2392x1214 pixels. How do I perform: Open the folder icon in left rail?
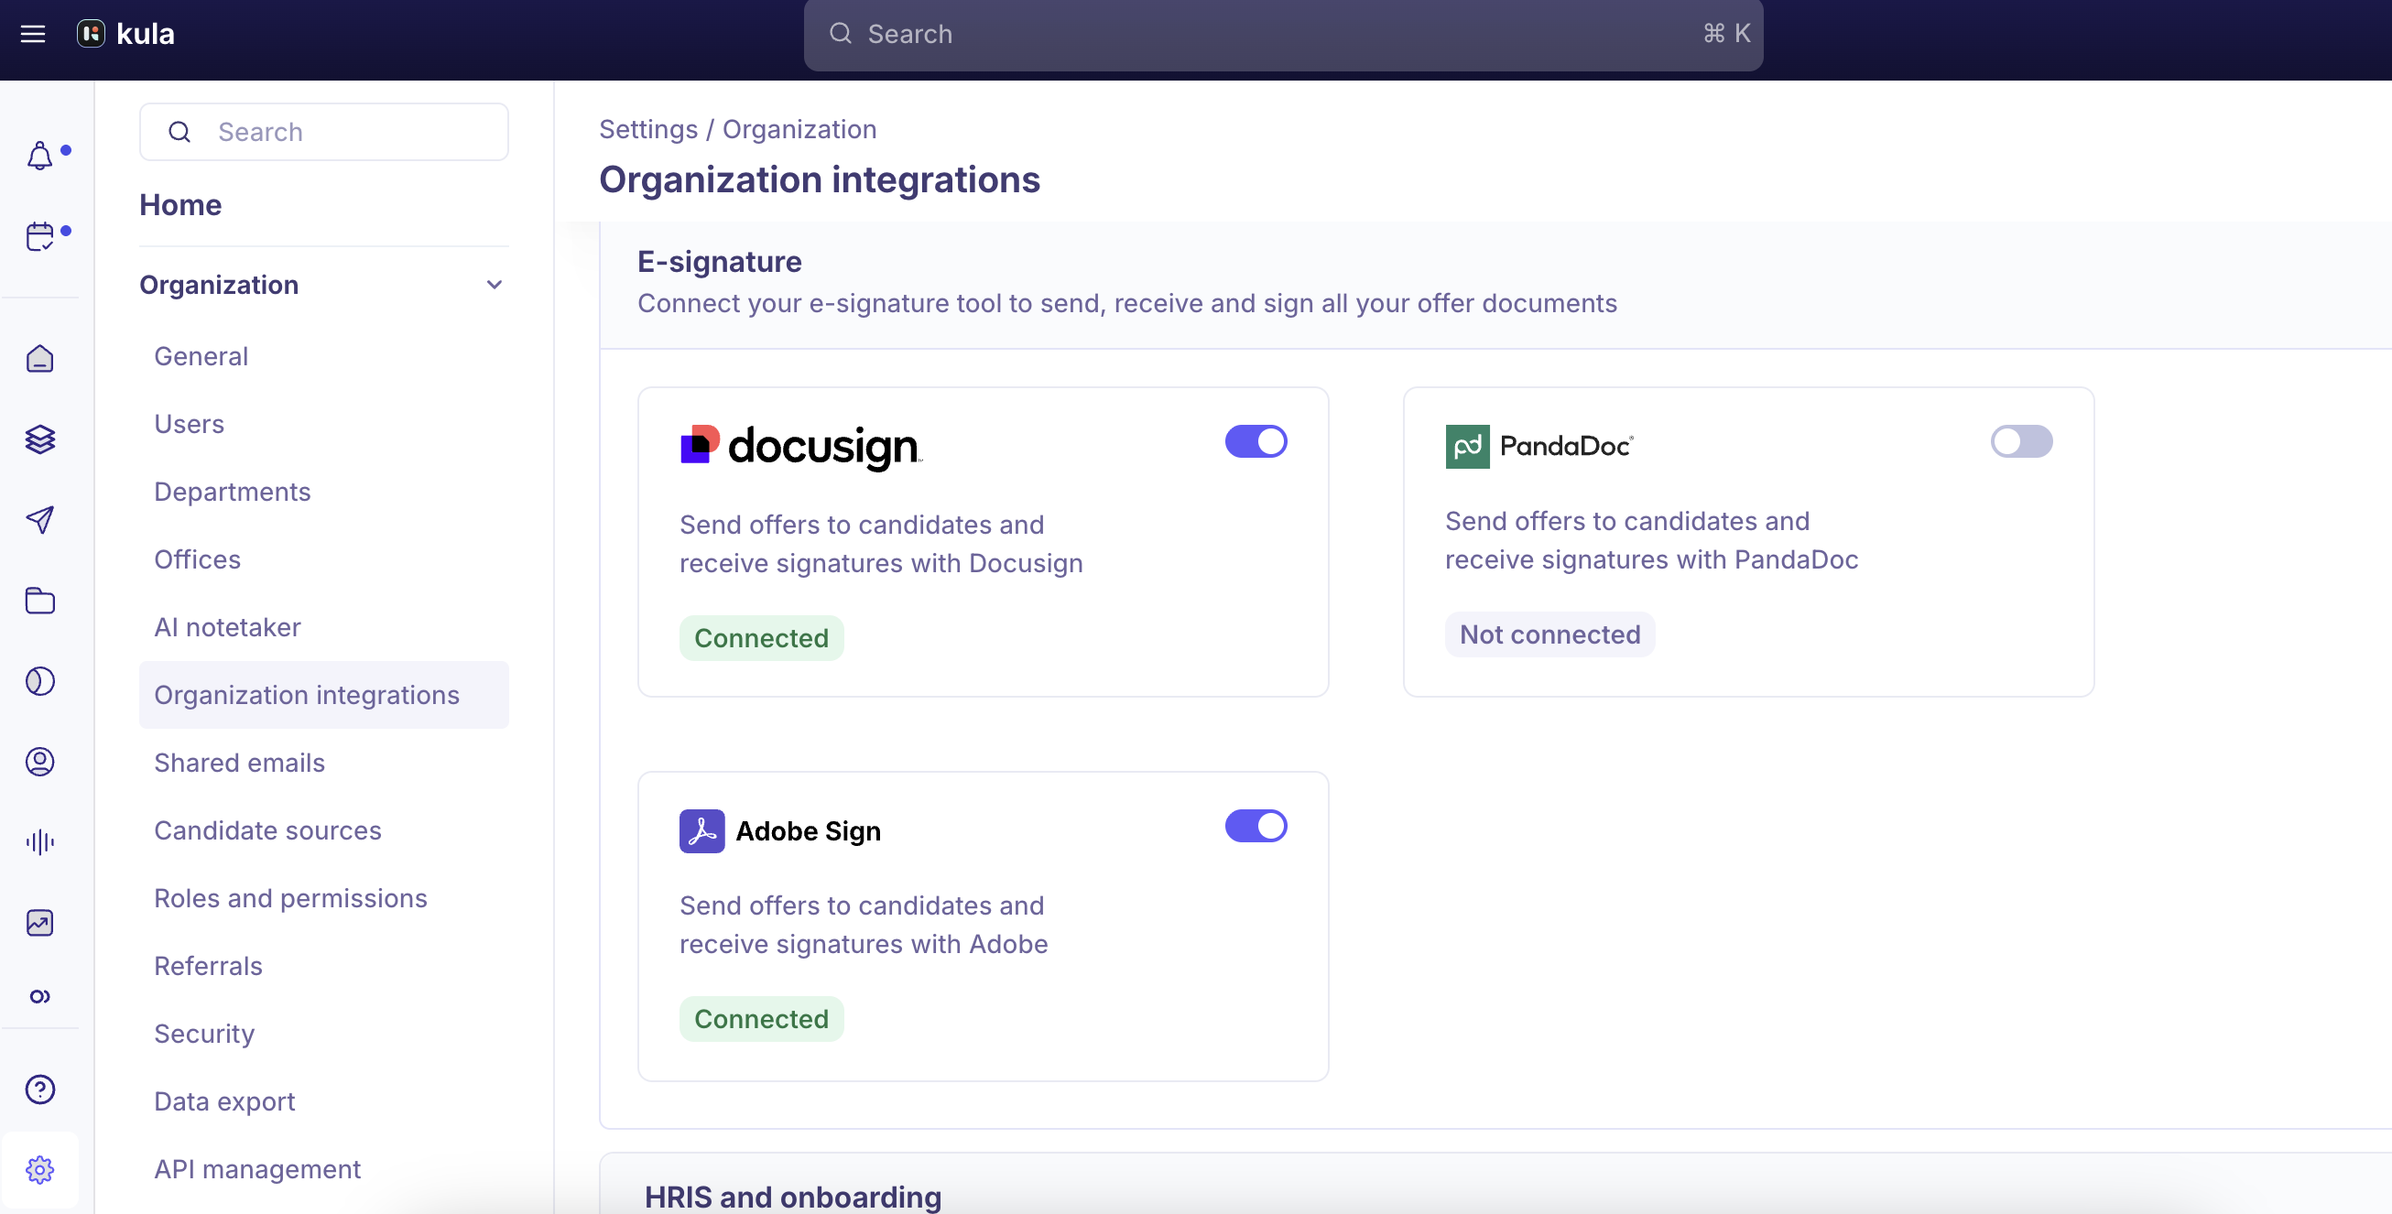[40, 601]
